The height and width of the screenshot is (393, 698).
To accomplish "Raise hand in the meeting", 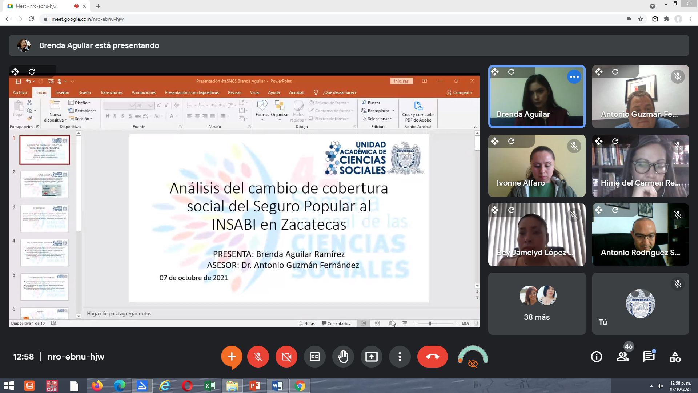I will point(343,357).
